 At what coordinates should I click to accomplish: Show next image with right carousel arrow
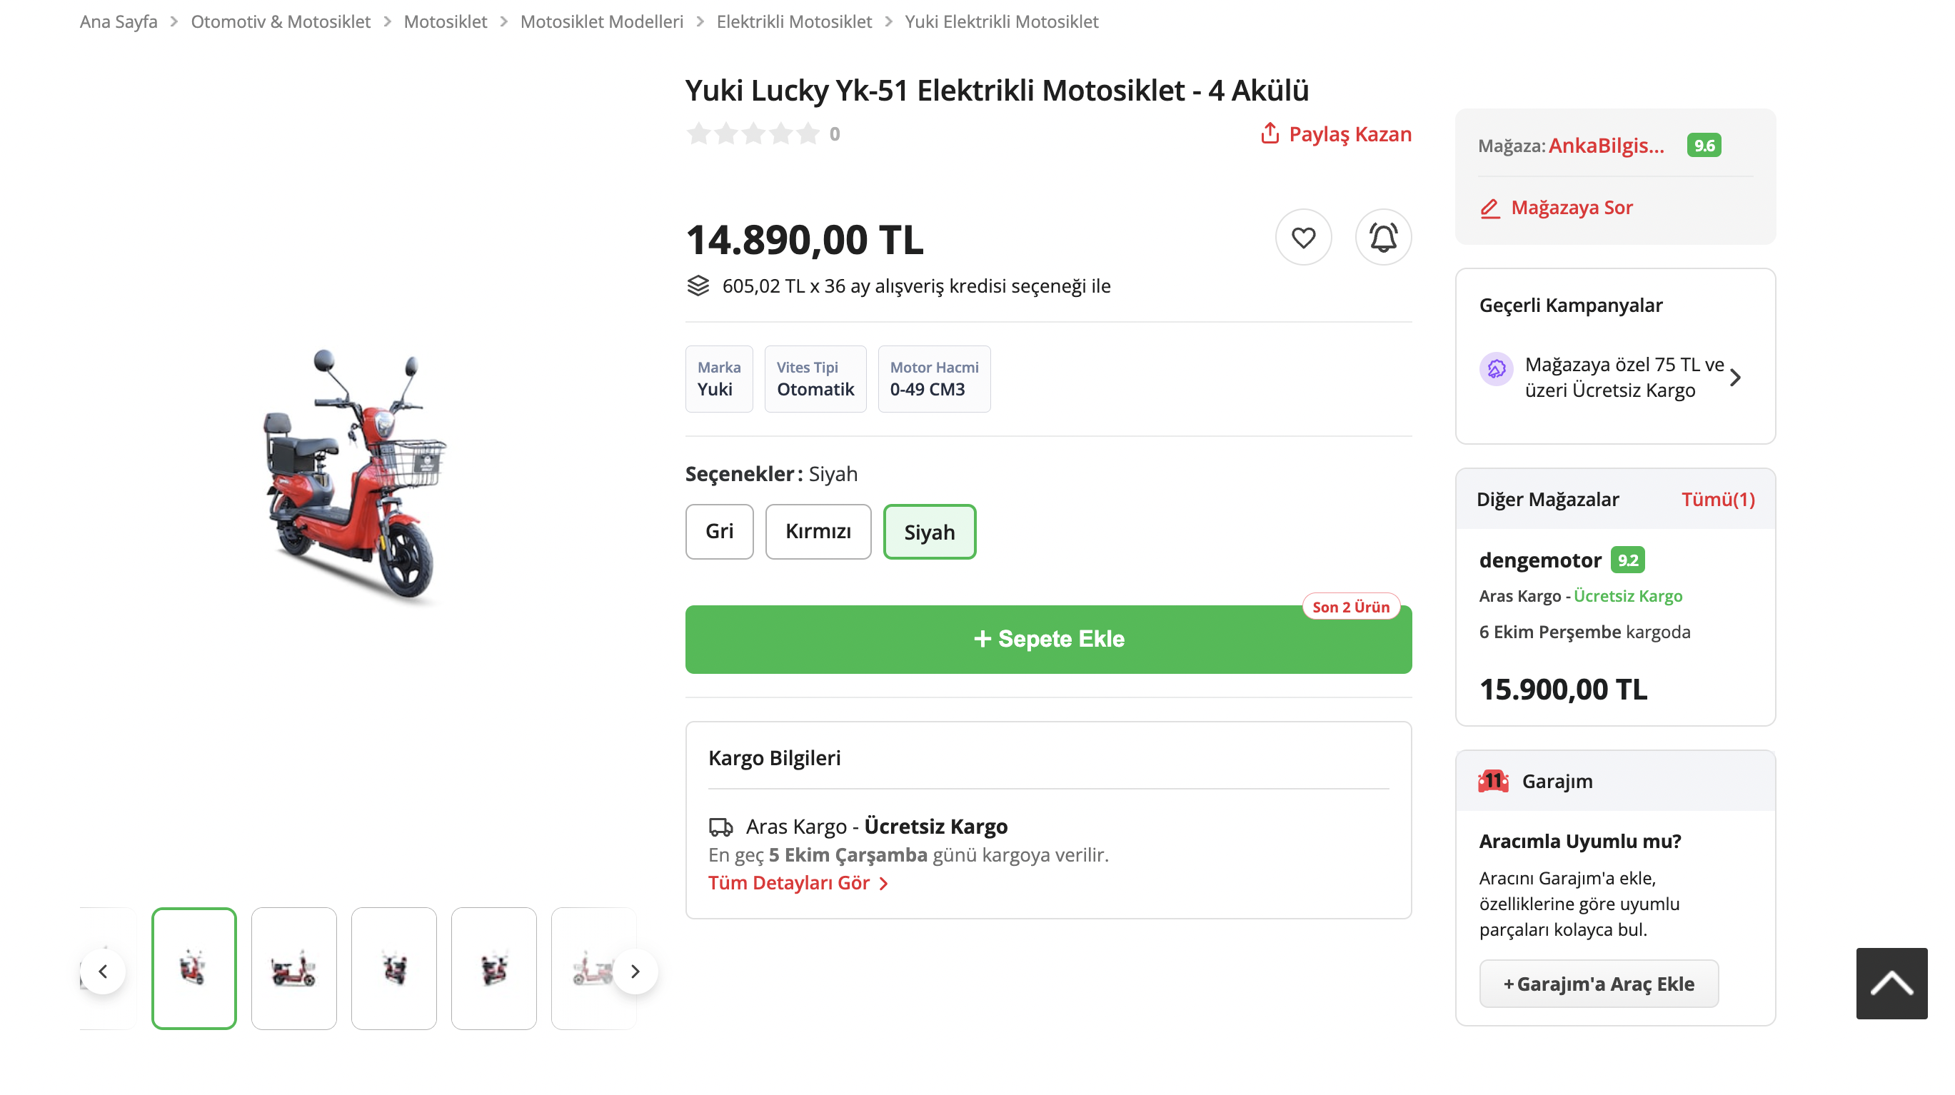pos(635,970)
